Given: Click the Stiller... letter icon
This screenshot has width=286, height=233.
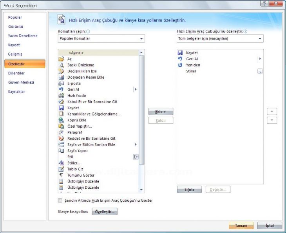Looking at the screenshot, I should (61, 163).
